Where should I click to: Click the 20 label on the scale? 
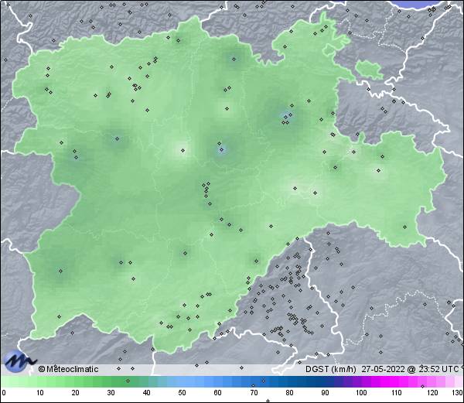(76, 393)
